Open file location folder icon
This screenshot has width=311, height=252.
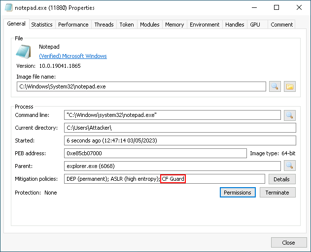pyautogui.click(x=290, y=86)
